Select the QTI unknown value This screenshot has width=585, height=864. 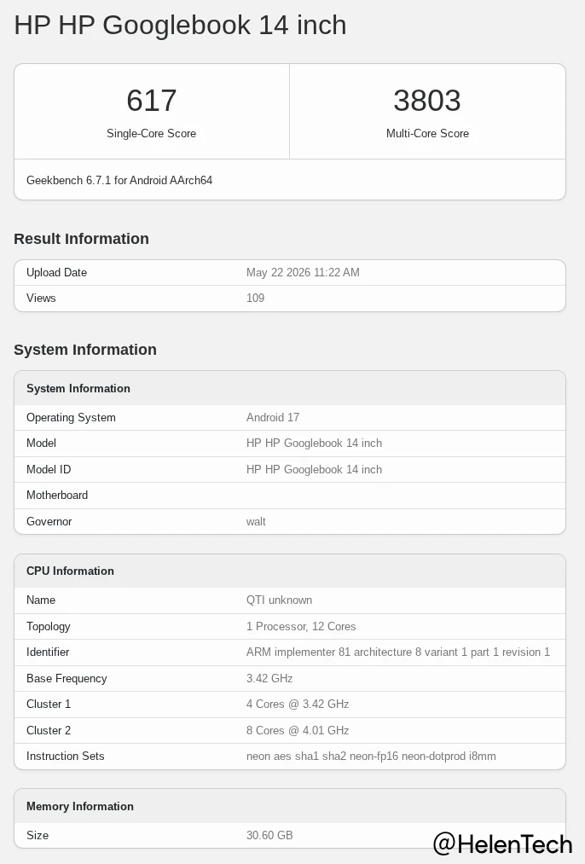279,600
